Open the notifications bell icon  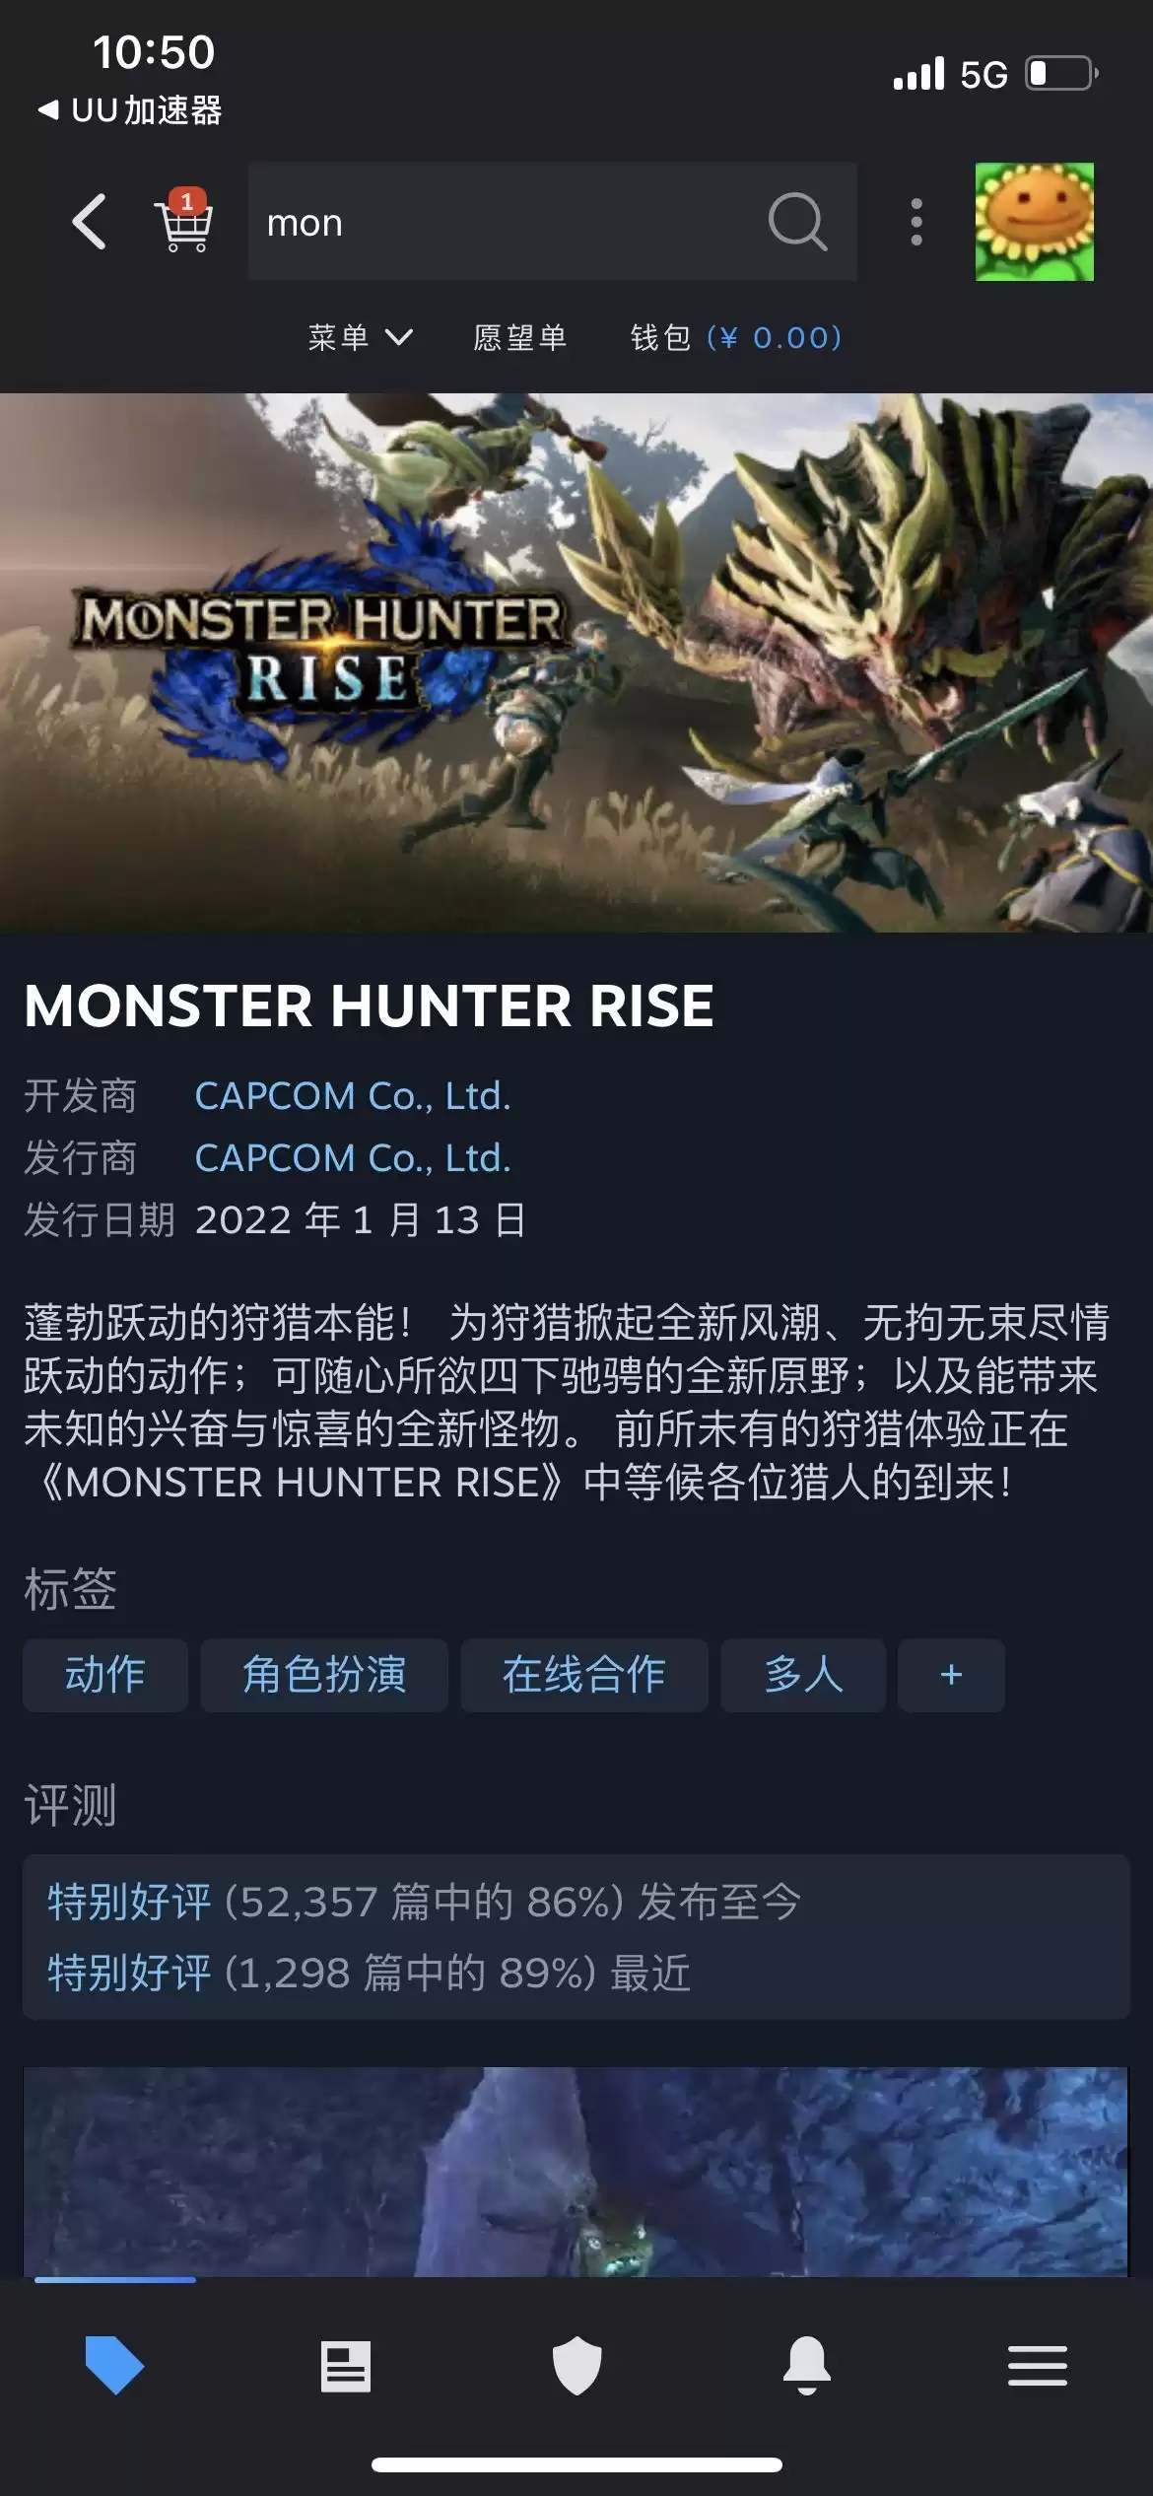click(x=807, y=2365)
